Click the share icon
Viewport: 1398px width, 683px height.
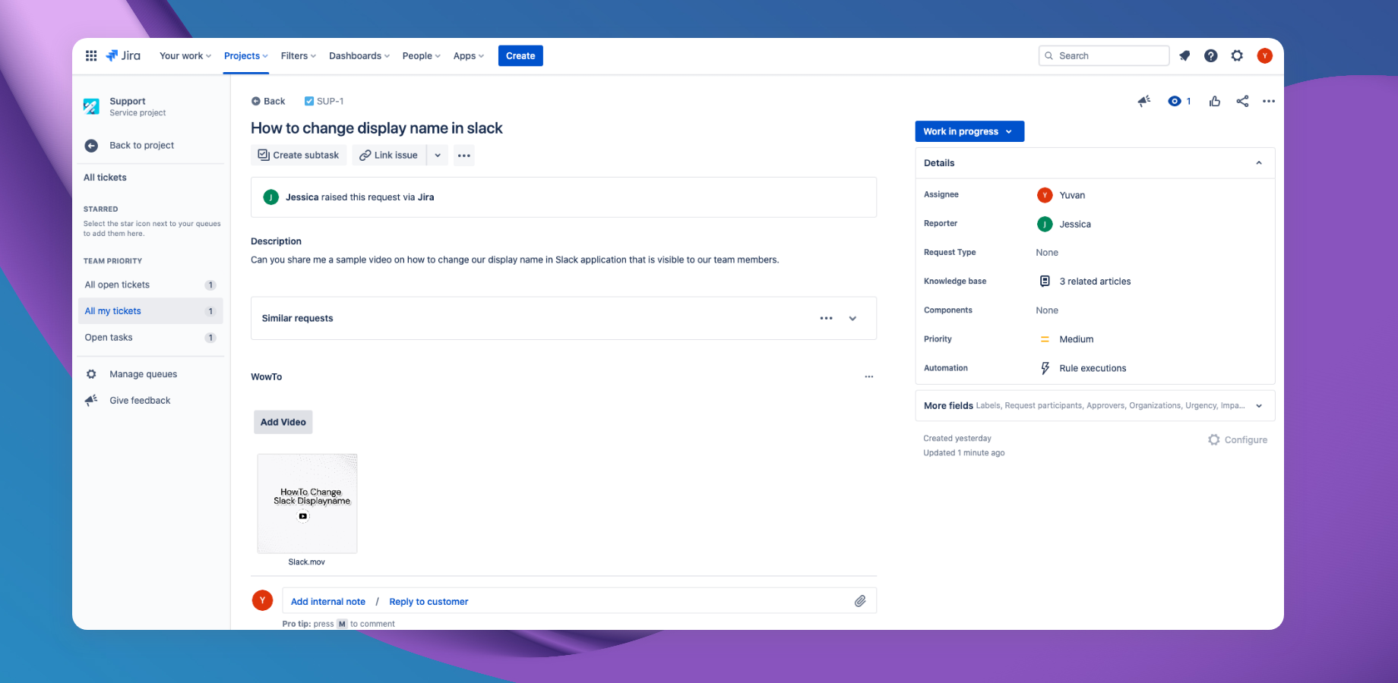(1242, 101)
